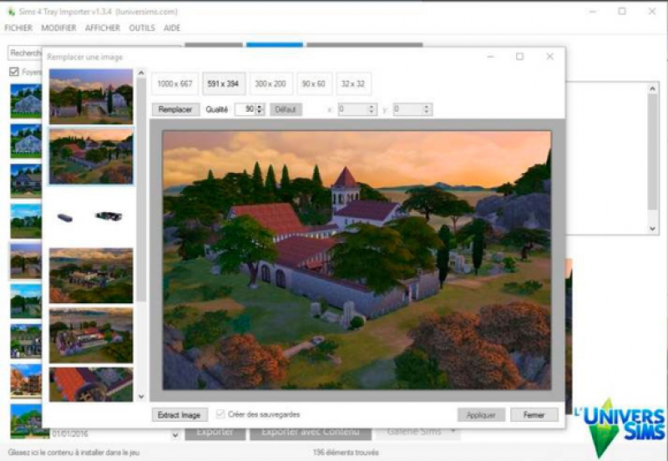Select the 1000 x 667 size tab
668x461 pixels.
click(175, 84)
